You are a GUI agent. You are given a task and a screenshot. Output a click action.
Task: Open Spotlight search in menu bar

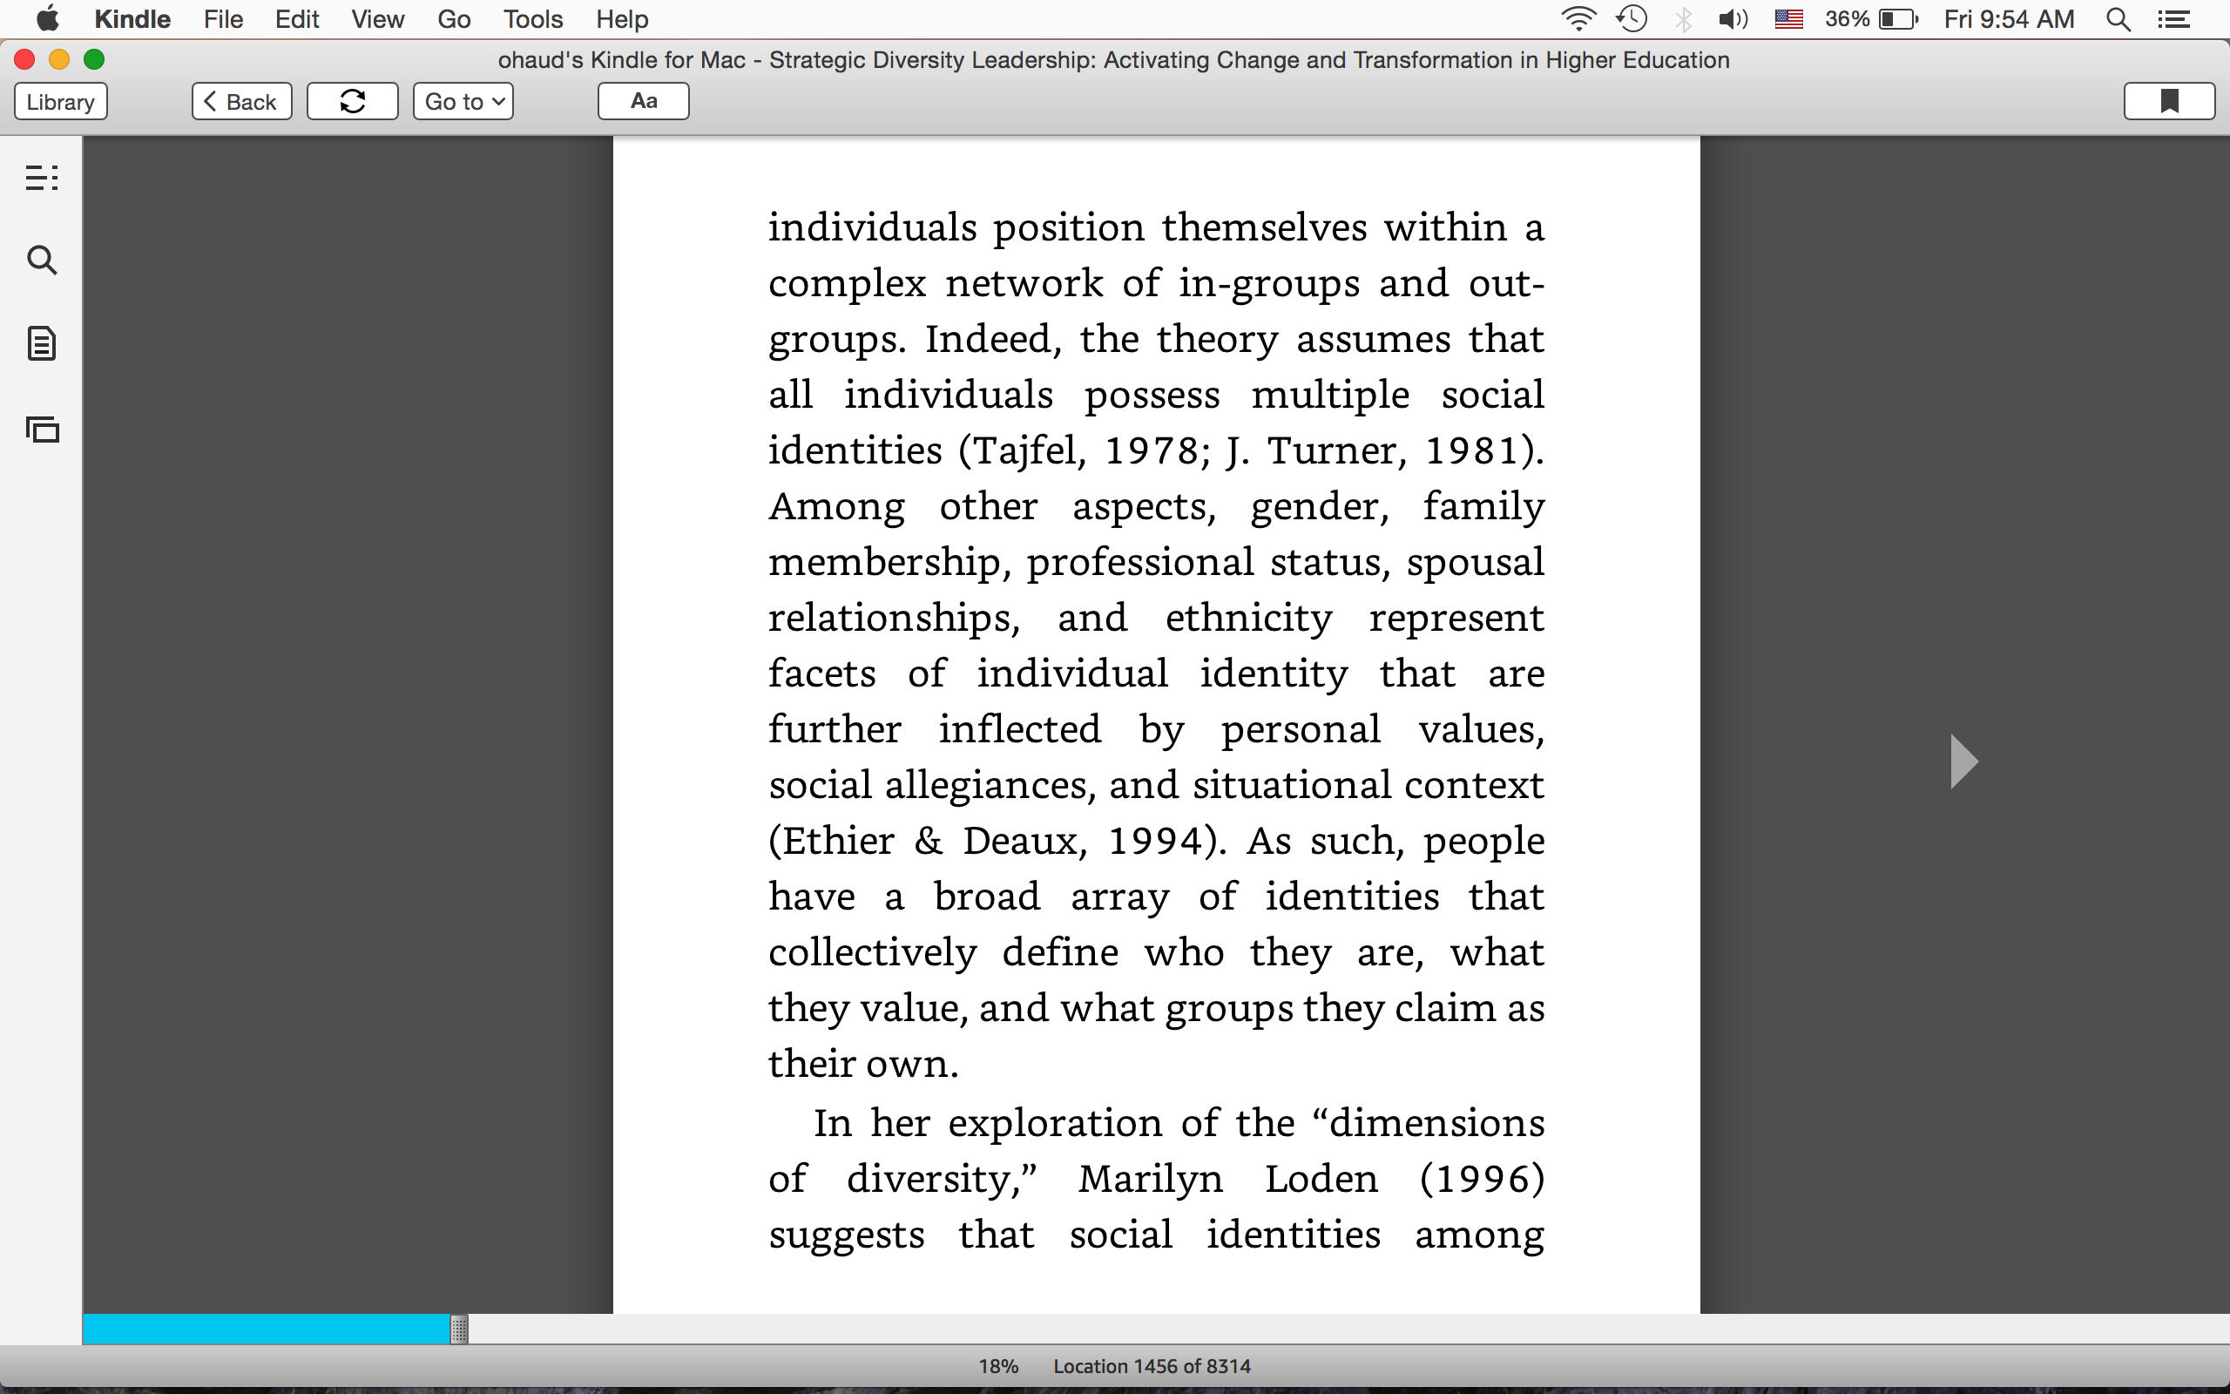click(x=2118, y=18)
